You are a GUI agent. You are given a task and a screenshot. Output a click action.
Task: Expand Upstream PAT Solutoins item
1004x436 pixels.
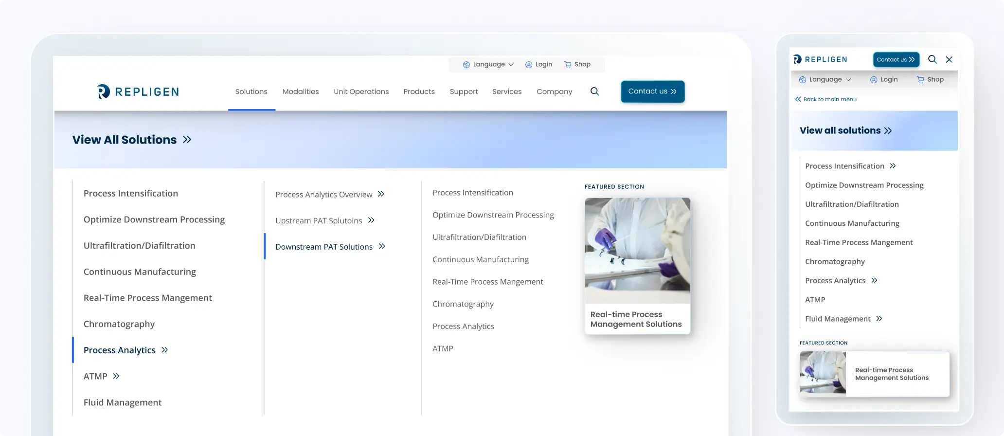[x=371, y=220]
